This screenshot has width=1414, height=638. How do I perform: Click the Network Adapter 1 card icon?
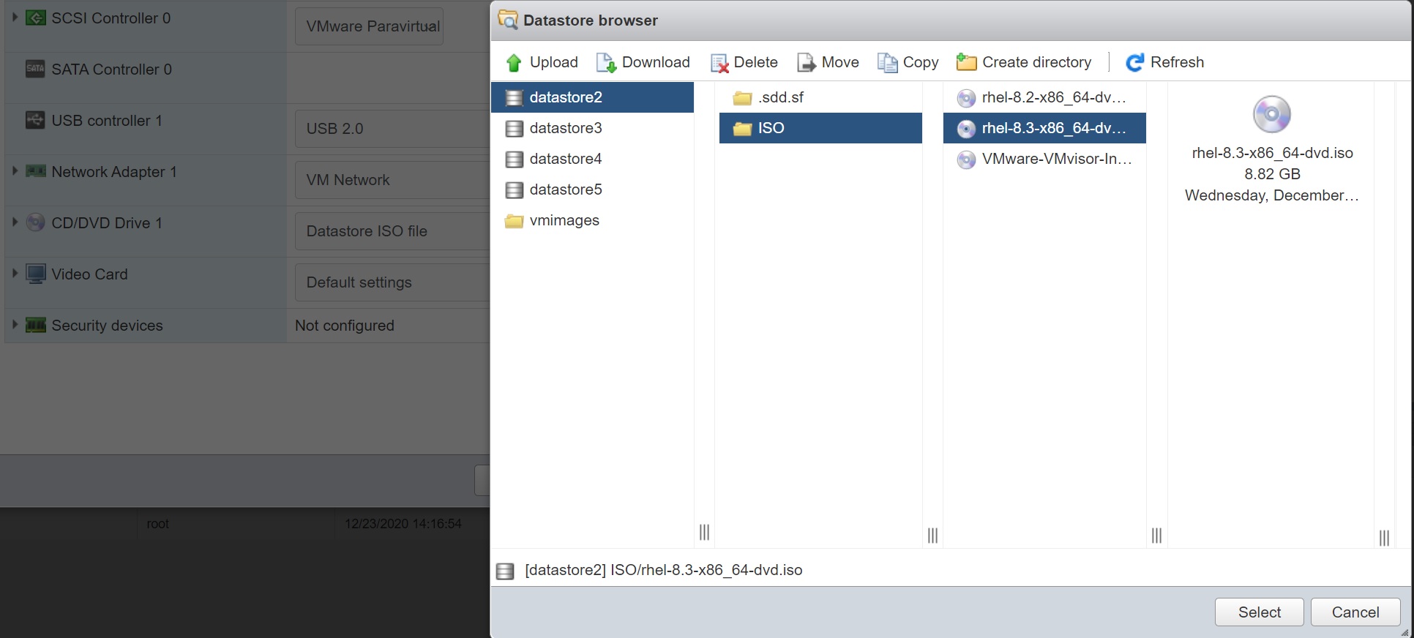coord(35,171)
